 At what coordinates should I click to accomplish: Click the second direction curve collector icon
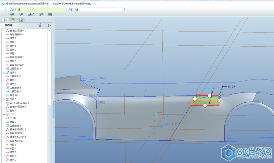pyautogui.click(x=70, y=10)
